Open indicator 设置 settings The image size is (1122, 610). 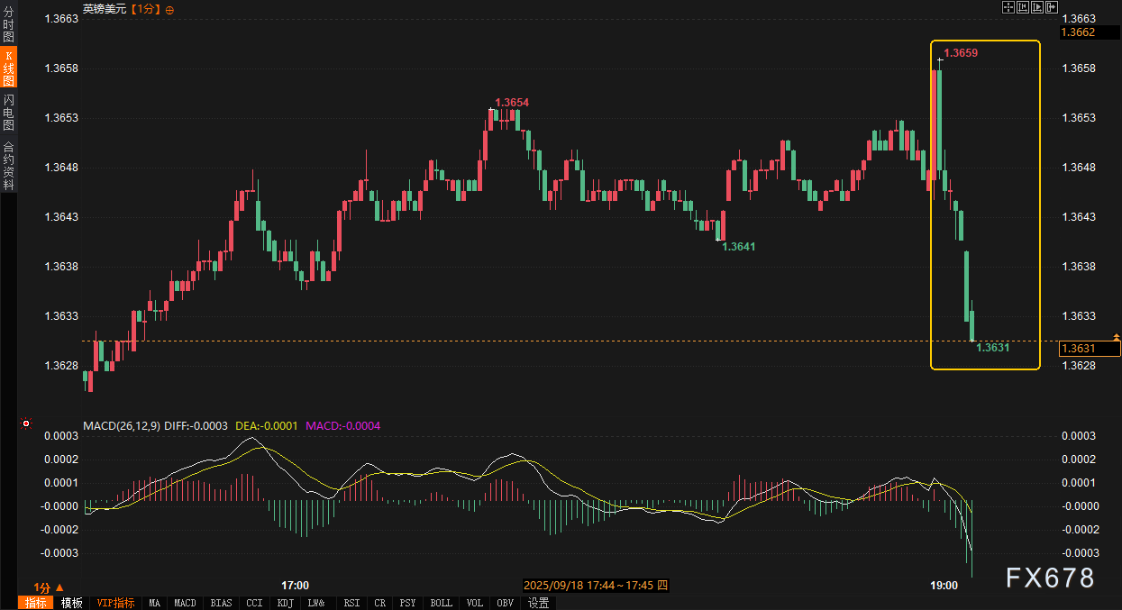(538, 603)
